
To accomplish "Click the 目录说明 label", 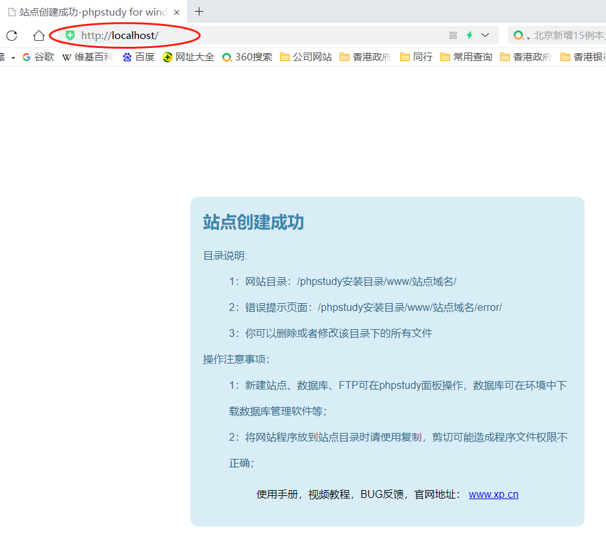I will (x=225, y=256).
